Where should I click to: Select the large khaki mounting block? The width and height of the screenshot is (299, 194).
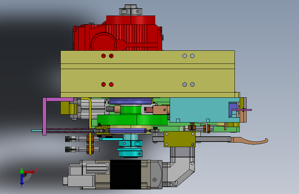(x=147, y=74)
